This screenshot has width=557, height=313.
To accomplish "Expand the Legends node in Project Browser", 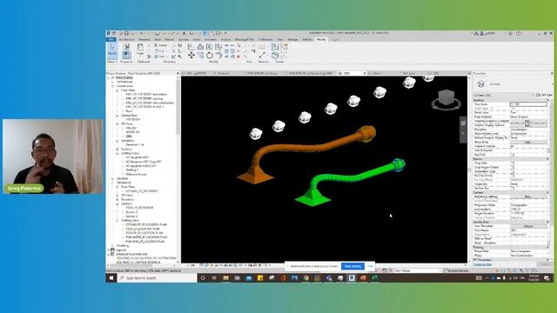I will click(109, 250).
